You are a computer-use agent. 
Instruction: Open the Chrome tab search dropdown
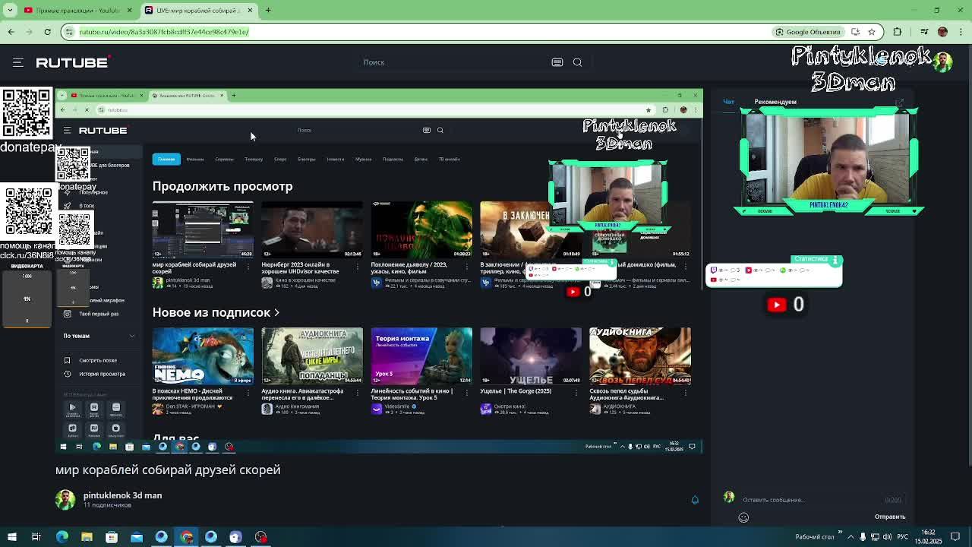(x=11, y=10)
